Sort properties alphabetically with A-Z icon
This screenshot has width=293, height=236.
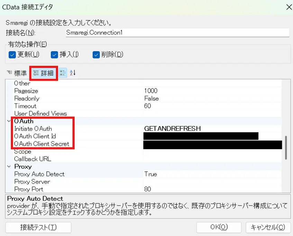(73, 73)
